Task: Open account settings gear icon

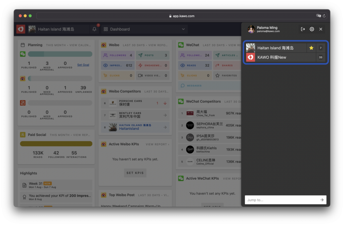Action: click(312, 29)
